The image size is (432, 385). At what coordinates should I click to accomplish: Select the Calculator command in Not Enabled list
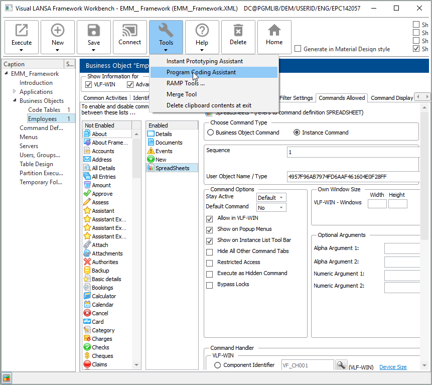pyautogui.click(x=103, y=296)
